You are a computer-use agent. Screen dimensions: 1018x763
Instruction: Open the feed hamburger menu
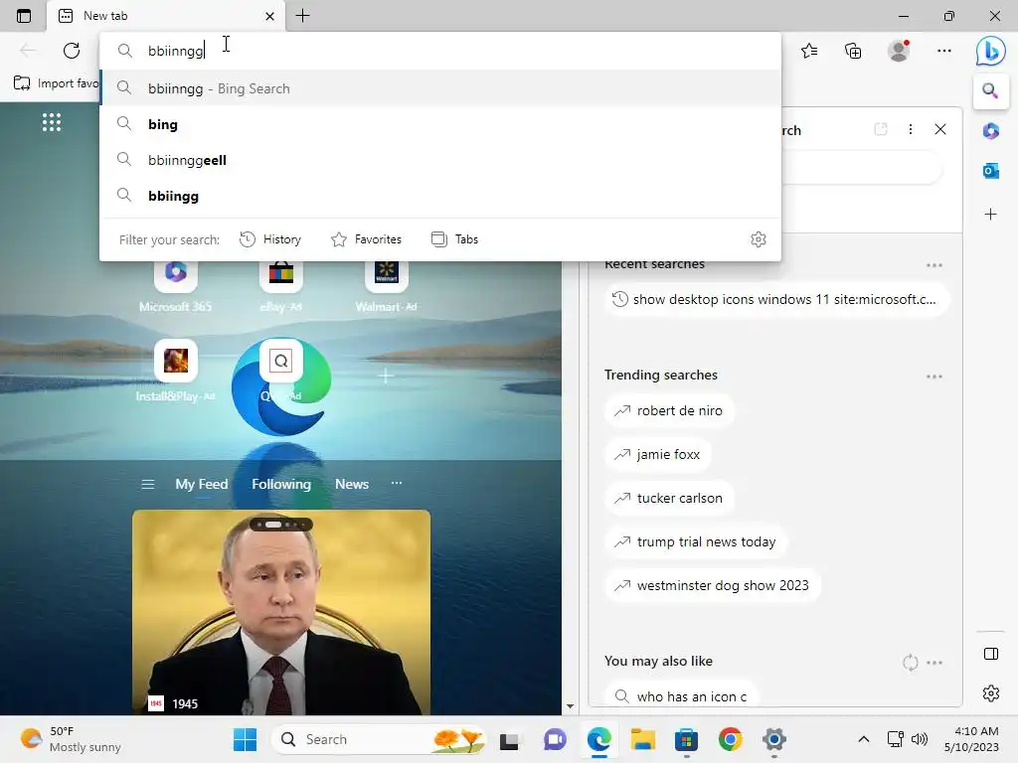(148, 484)
